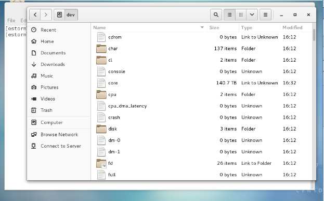Sort by the Size column header

214,27
